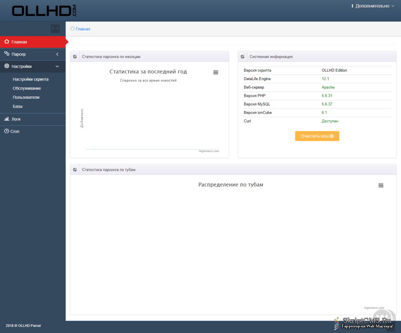Open hamburger menu of tubes distribution chart
Image resolution: width=401 pixels, height=333 pixels.
click(x=381, y=185)
